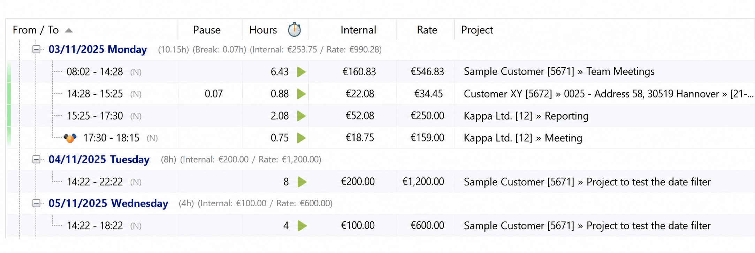The width and height of the screenshot is (755, 253).
Task: Click the 0.07 pause value cell
Action: point(214,94)
